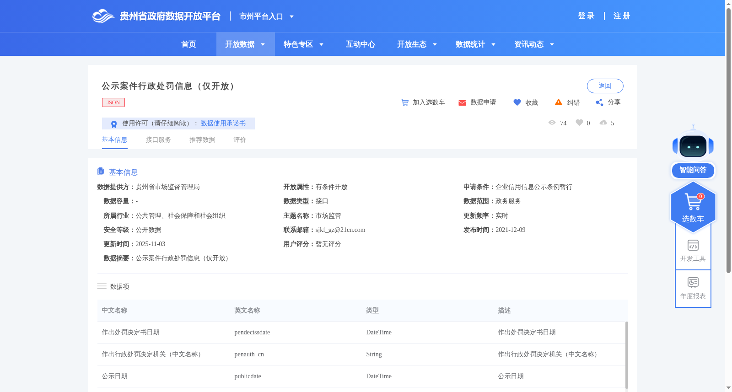Click the 登录 link
732x392 pixels.
[586, 16]
